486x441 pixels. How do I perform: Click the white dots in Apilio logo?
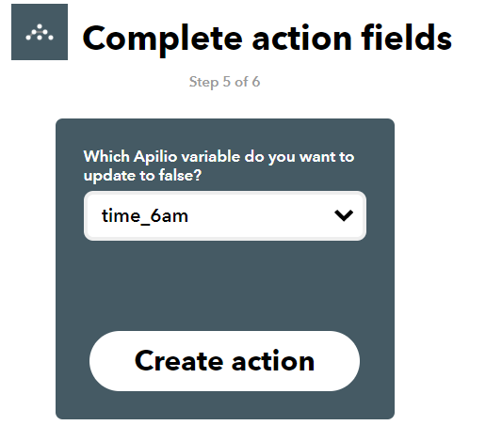(x=40, y=32)
